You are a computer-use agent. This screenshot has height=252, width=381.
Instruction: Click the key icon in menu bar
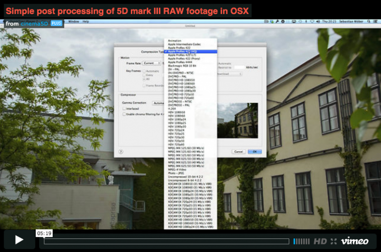(277, 22)
